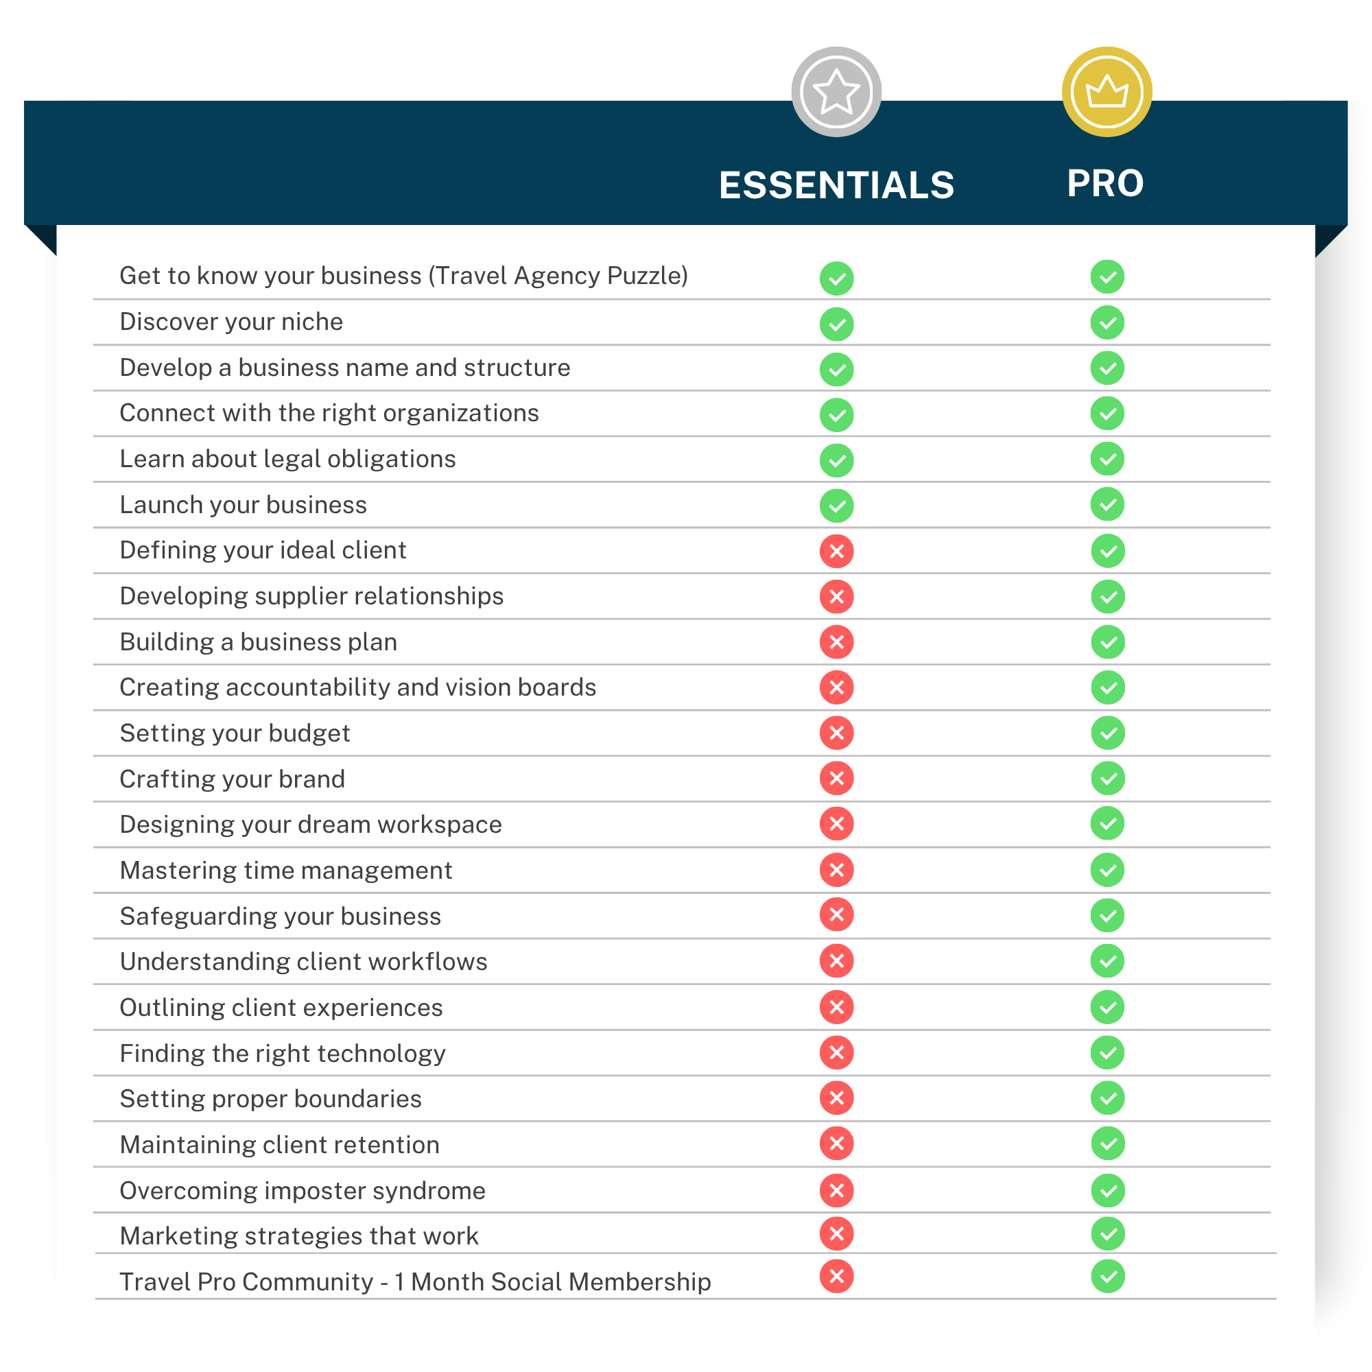Click the red X for Defining your ideal client
The image size is (1372, 1372).
[x=836, y=551]
